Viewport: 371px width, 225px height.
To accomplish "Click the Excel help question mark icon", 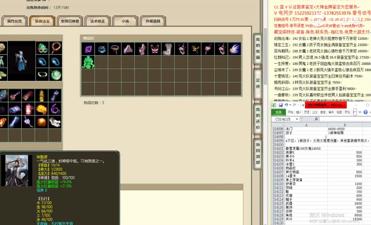I will tap(366, 112).
